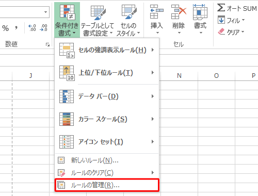Select column P header
Screen dimensions: 258x196
247,75
